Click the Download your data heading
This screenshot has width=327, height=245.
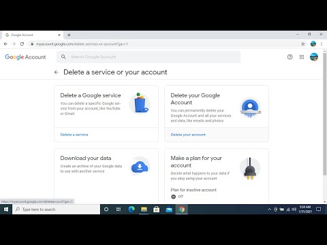point(86,158)
